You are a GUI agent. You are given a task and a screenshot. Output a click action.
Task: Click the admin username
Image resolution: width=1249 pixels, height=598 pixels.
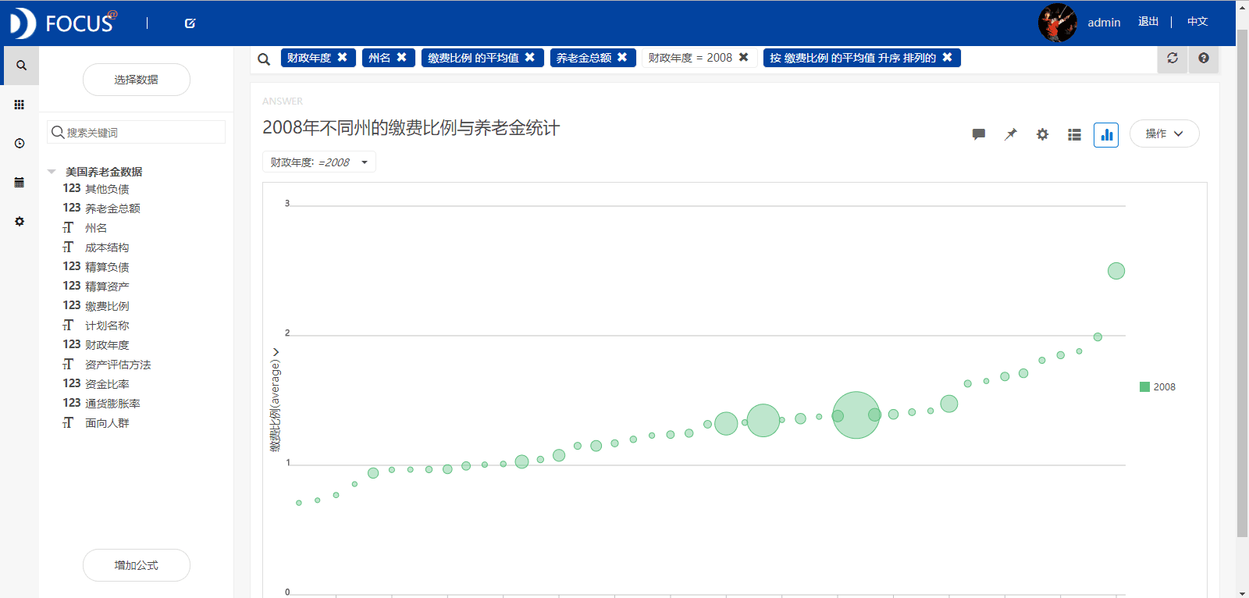pyautogui.click(x=1104, y=23)
